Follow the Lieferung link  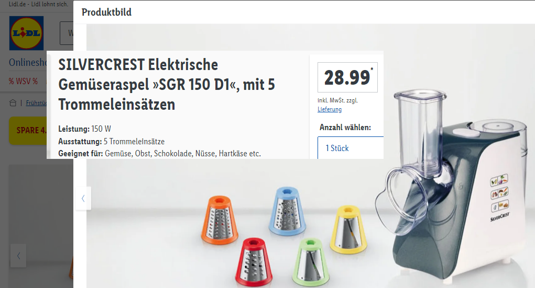pyautogui.click(x=330, y=109)
